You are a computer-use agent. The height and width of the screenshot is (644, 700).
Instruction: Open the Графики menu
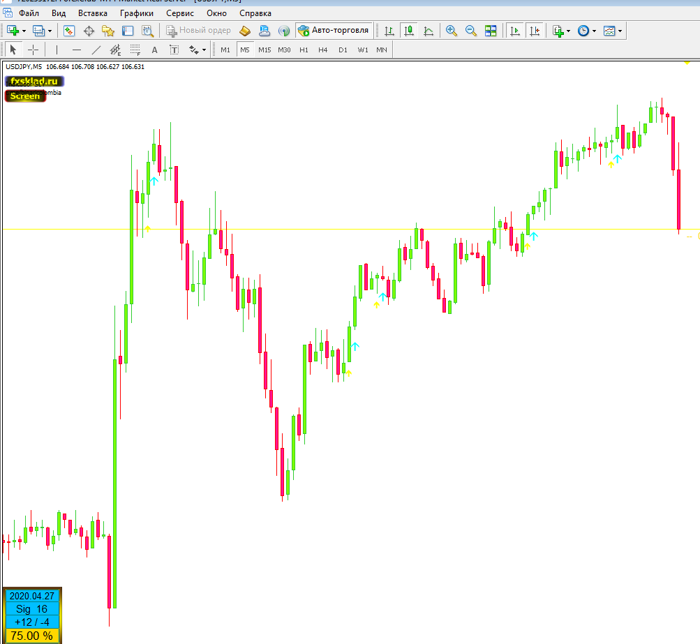coord(137,13)
